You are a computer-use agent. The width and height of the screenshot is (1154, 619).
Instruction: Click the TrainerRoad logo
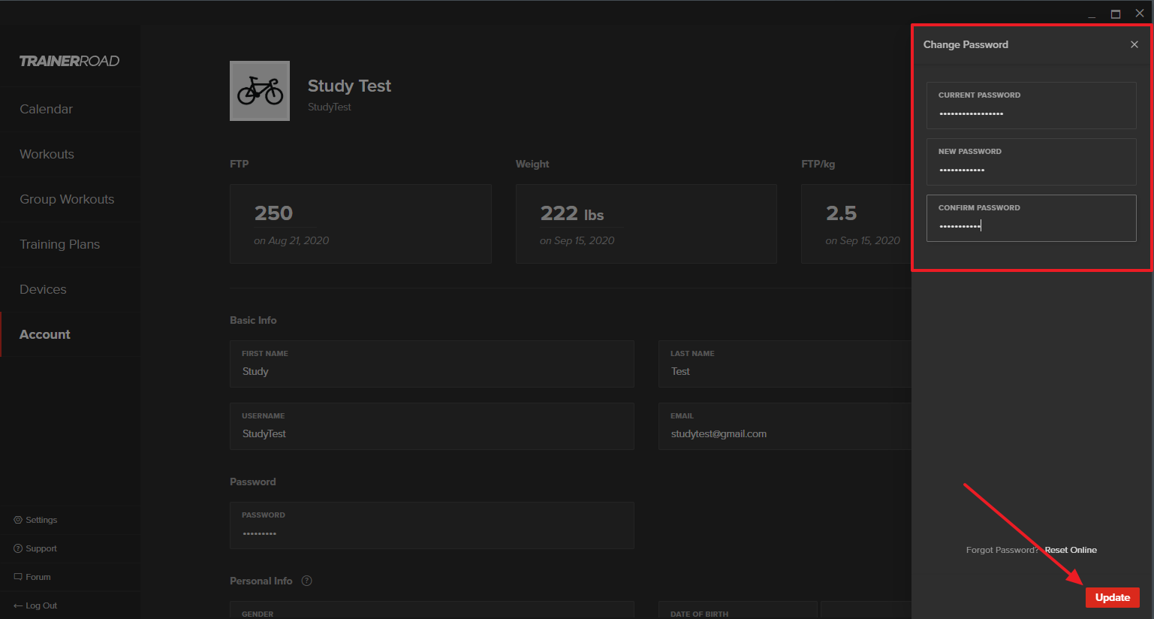point(69,61)
